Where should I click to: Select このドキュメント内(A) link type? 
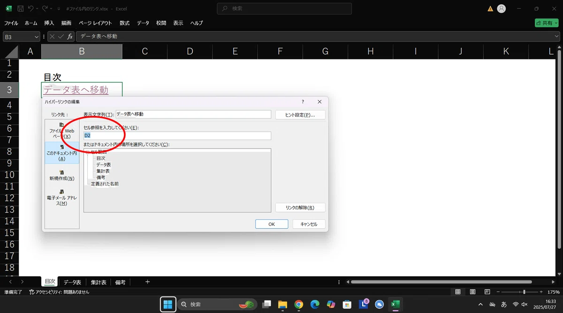(61, 153)
